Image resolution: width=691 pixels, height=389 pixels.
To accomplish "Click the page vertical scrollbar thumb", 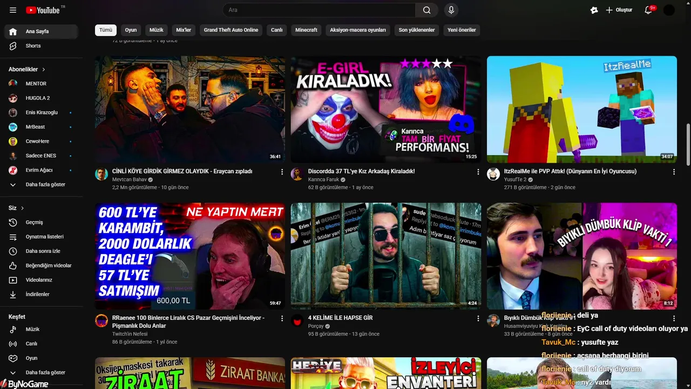I will point(688,144).
